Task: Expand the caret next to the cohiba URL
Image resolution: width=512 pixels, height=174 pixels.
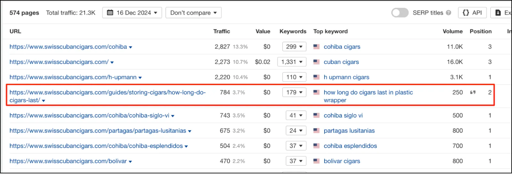Action: (131, 47)
